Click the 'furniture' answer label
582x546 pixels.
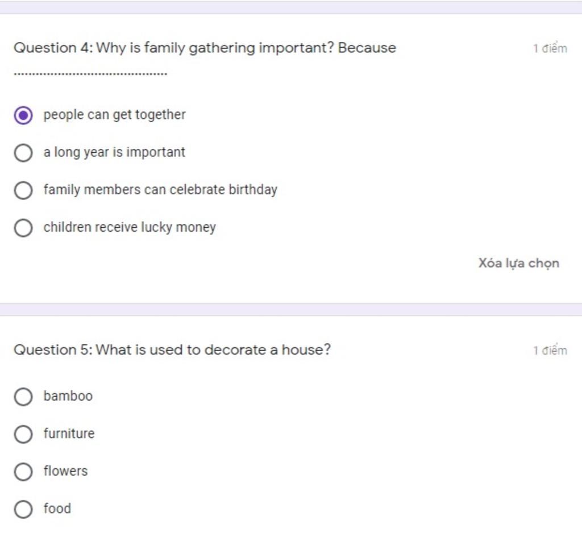(69, 434)
